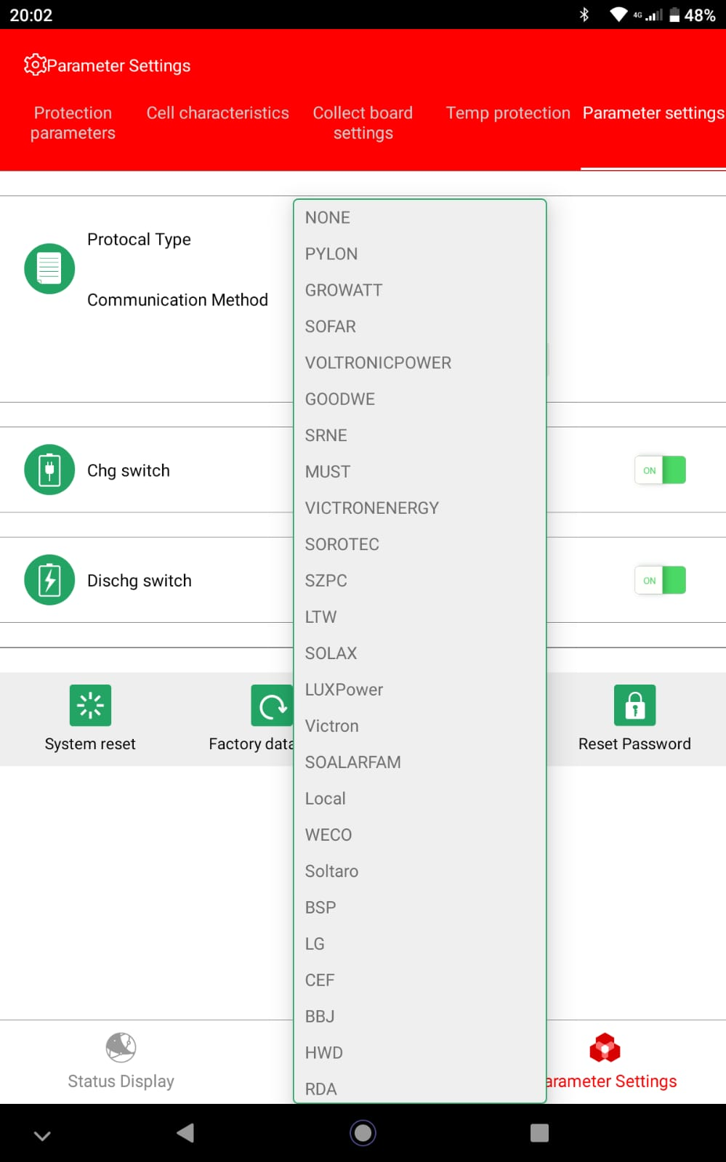Select the Parameter settings tab
The height and width of the screenshot is (1162, 726).
click(653, 113)
